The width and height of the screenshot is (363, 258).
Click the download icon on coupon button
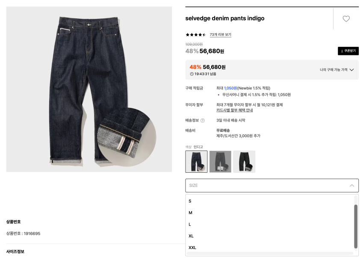click(342, 51)
